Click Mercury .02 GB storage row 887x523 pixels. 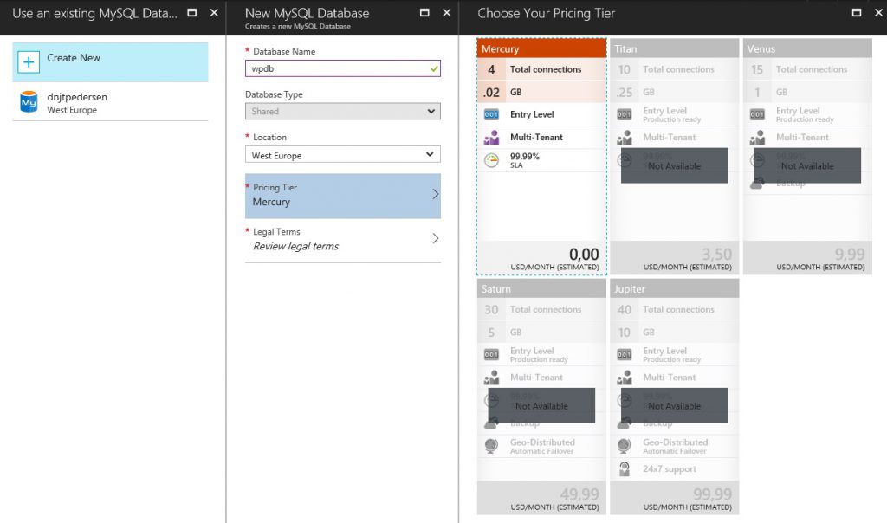541,92
